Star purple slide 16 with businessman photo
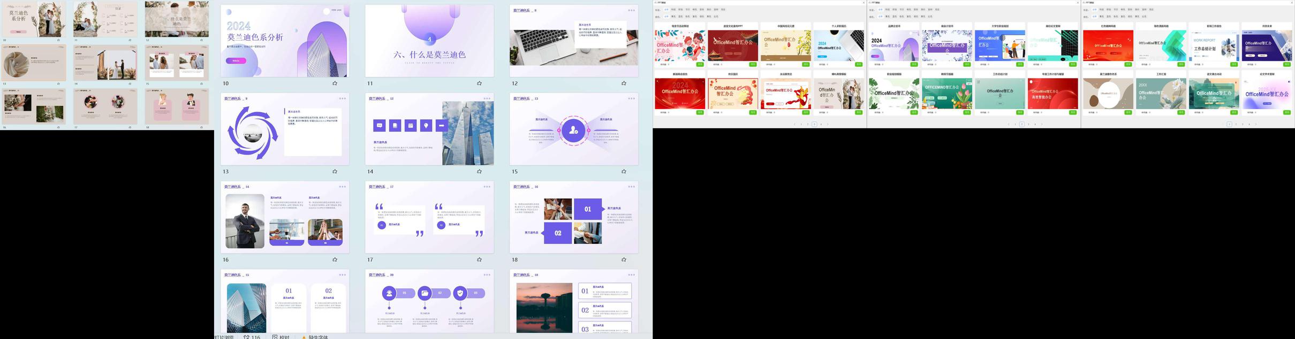This screenshot has height=339, width=1295. [335, 260]
